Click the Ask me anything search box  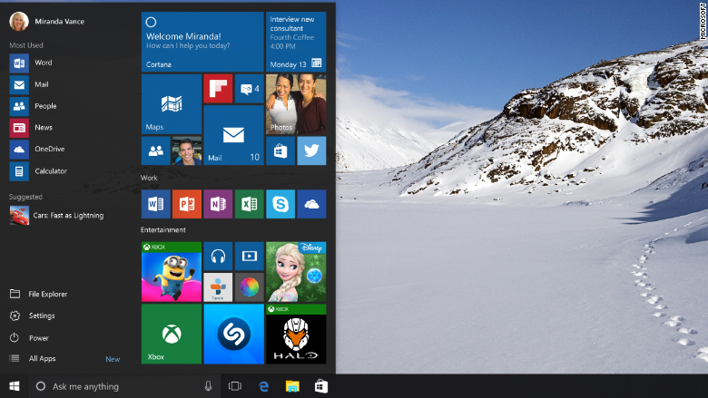(x=124, y=386)
